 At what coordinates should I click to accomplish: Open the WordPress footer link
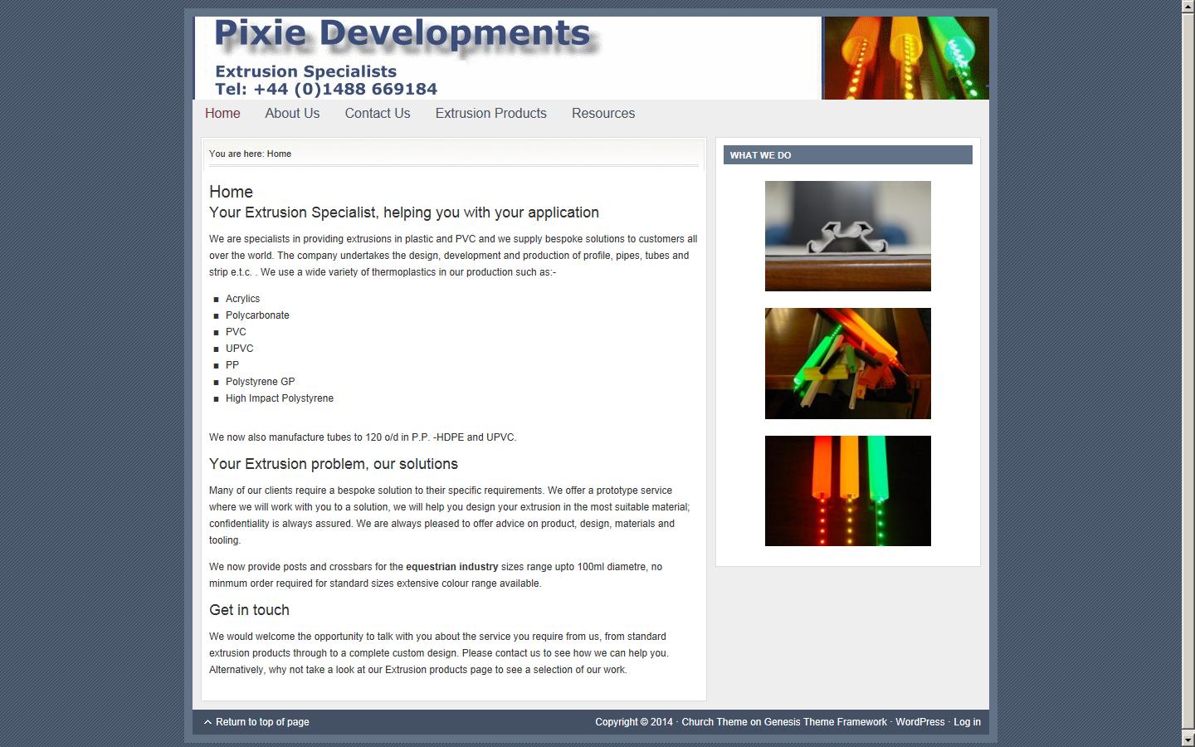919,722
